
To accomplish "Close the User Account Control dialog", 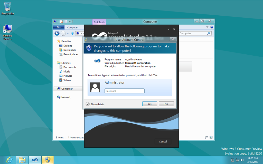I will (173, 39).
